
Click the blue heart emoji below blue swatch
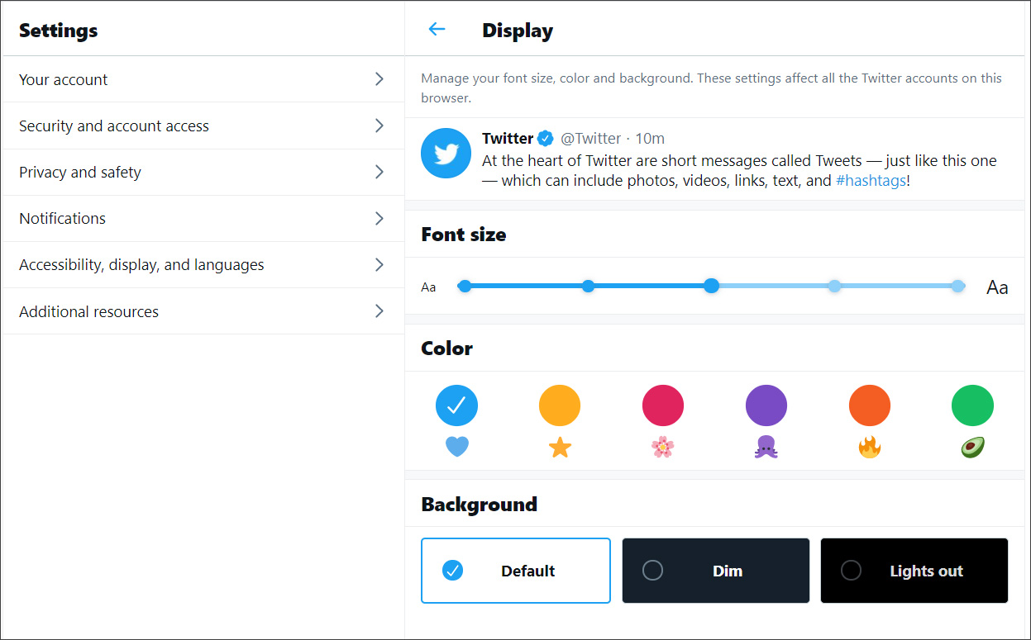[x=456, y=447]
